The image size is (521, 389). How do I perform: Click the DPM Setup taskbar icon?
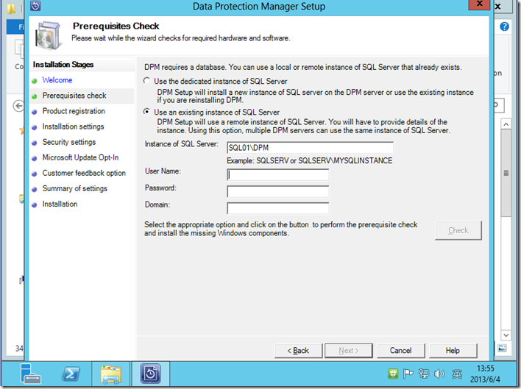pyautogui.click(x=151, y=374)
